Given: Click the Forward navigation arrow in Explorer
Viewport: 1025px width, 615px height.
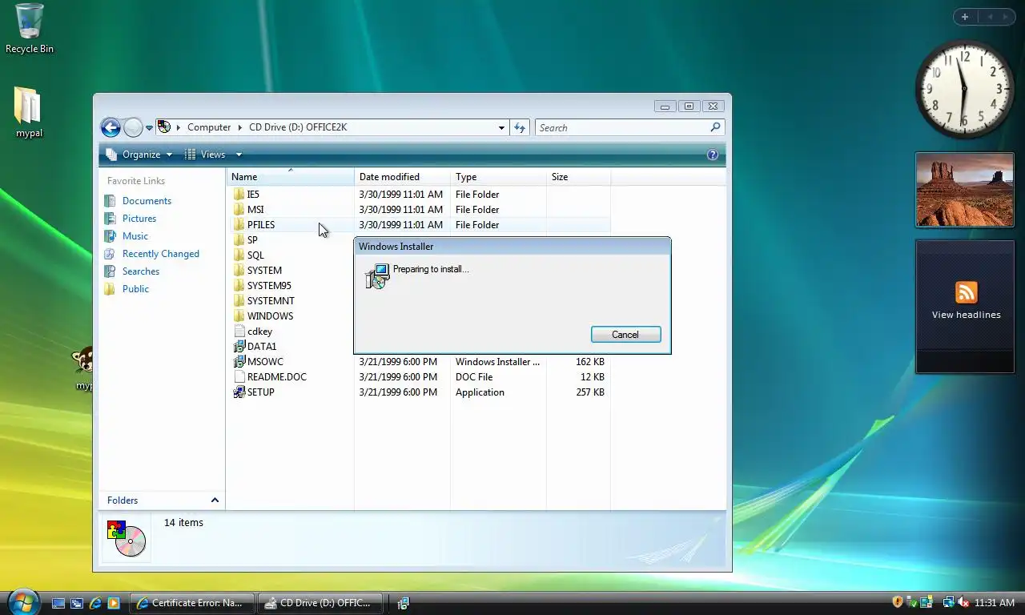Looking at the screenshot, I should [x=133, y=127].
